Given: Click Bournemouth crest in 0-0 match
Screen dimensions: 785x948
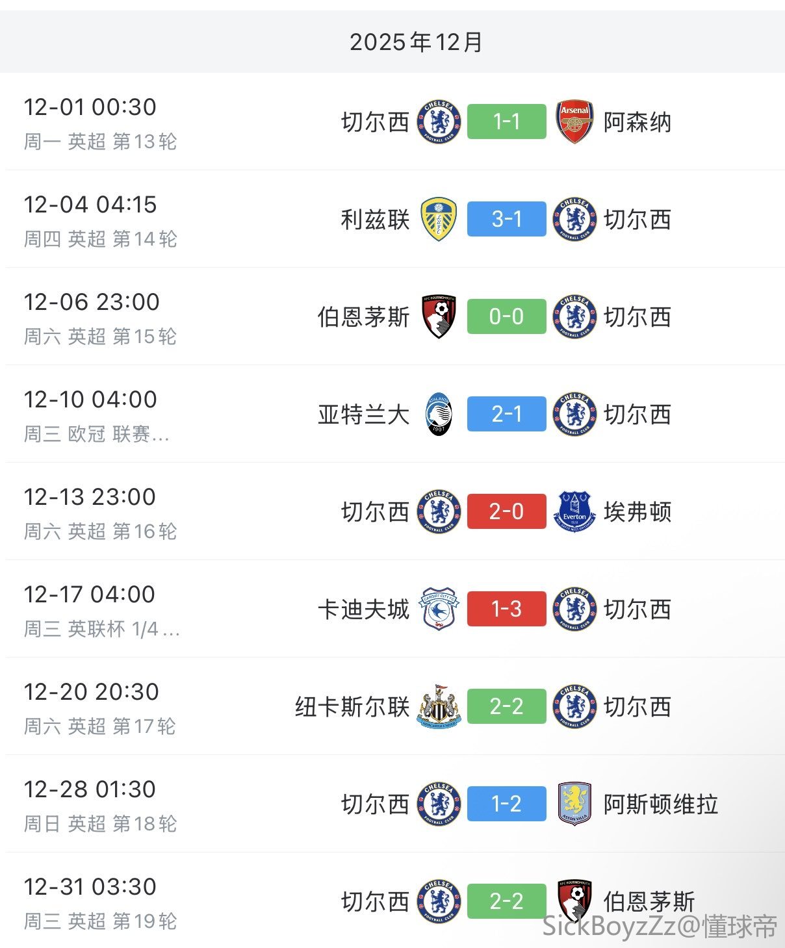Looking at the screenshot, I should 439,316.
